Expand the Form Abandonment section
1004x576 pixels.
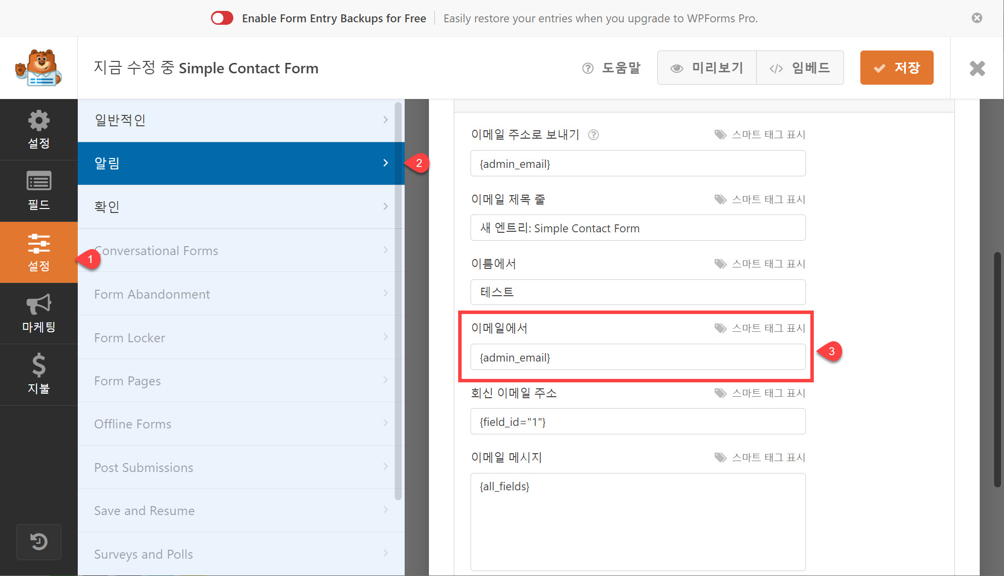[x=240, y=293]
